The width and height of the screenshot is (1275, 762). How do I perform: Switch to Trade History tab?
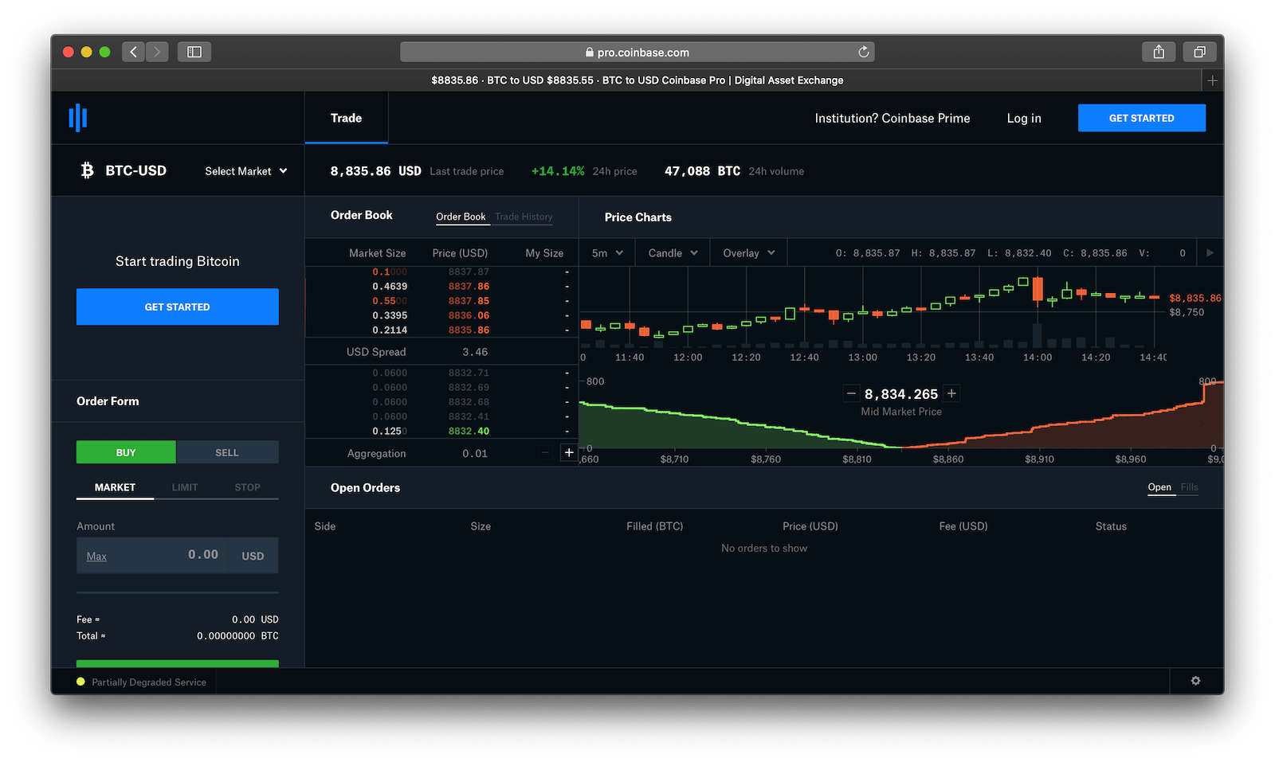click(524, 217)
